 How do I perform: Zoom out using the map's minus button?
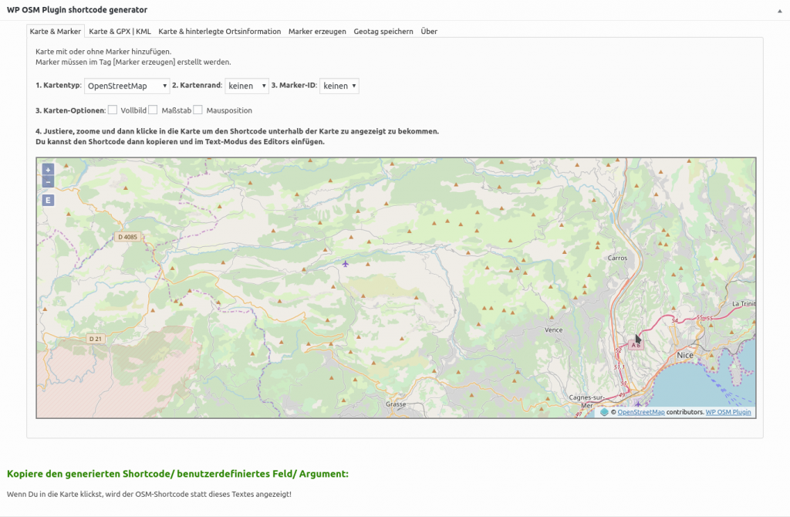47,181
